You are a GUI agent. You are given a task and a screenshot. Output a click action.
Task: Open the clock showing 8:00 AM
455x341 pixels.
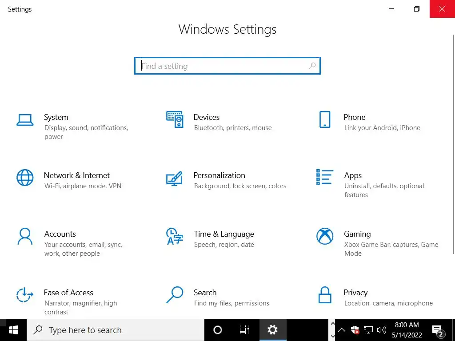tap(407, 330)
